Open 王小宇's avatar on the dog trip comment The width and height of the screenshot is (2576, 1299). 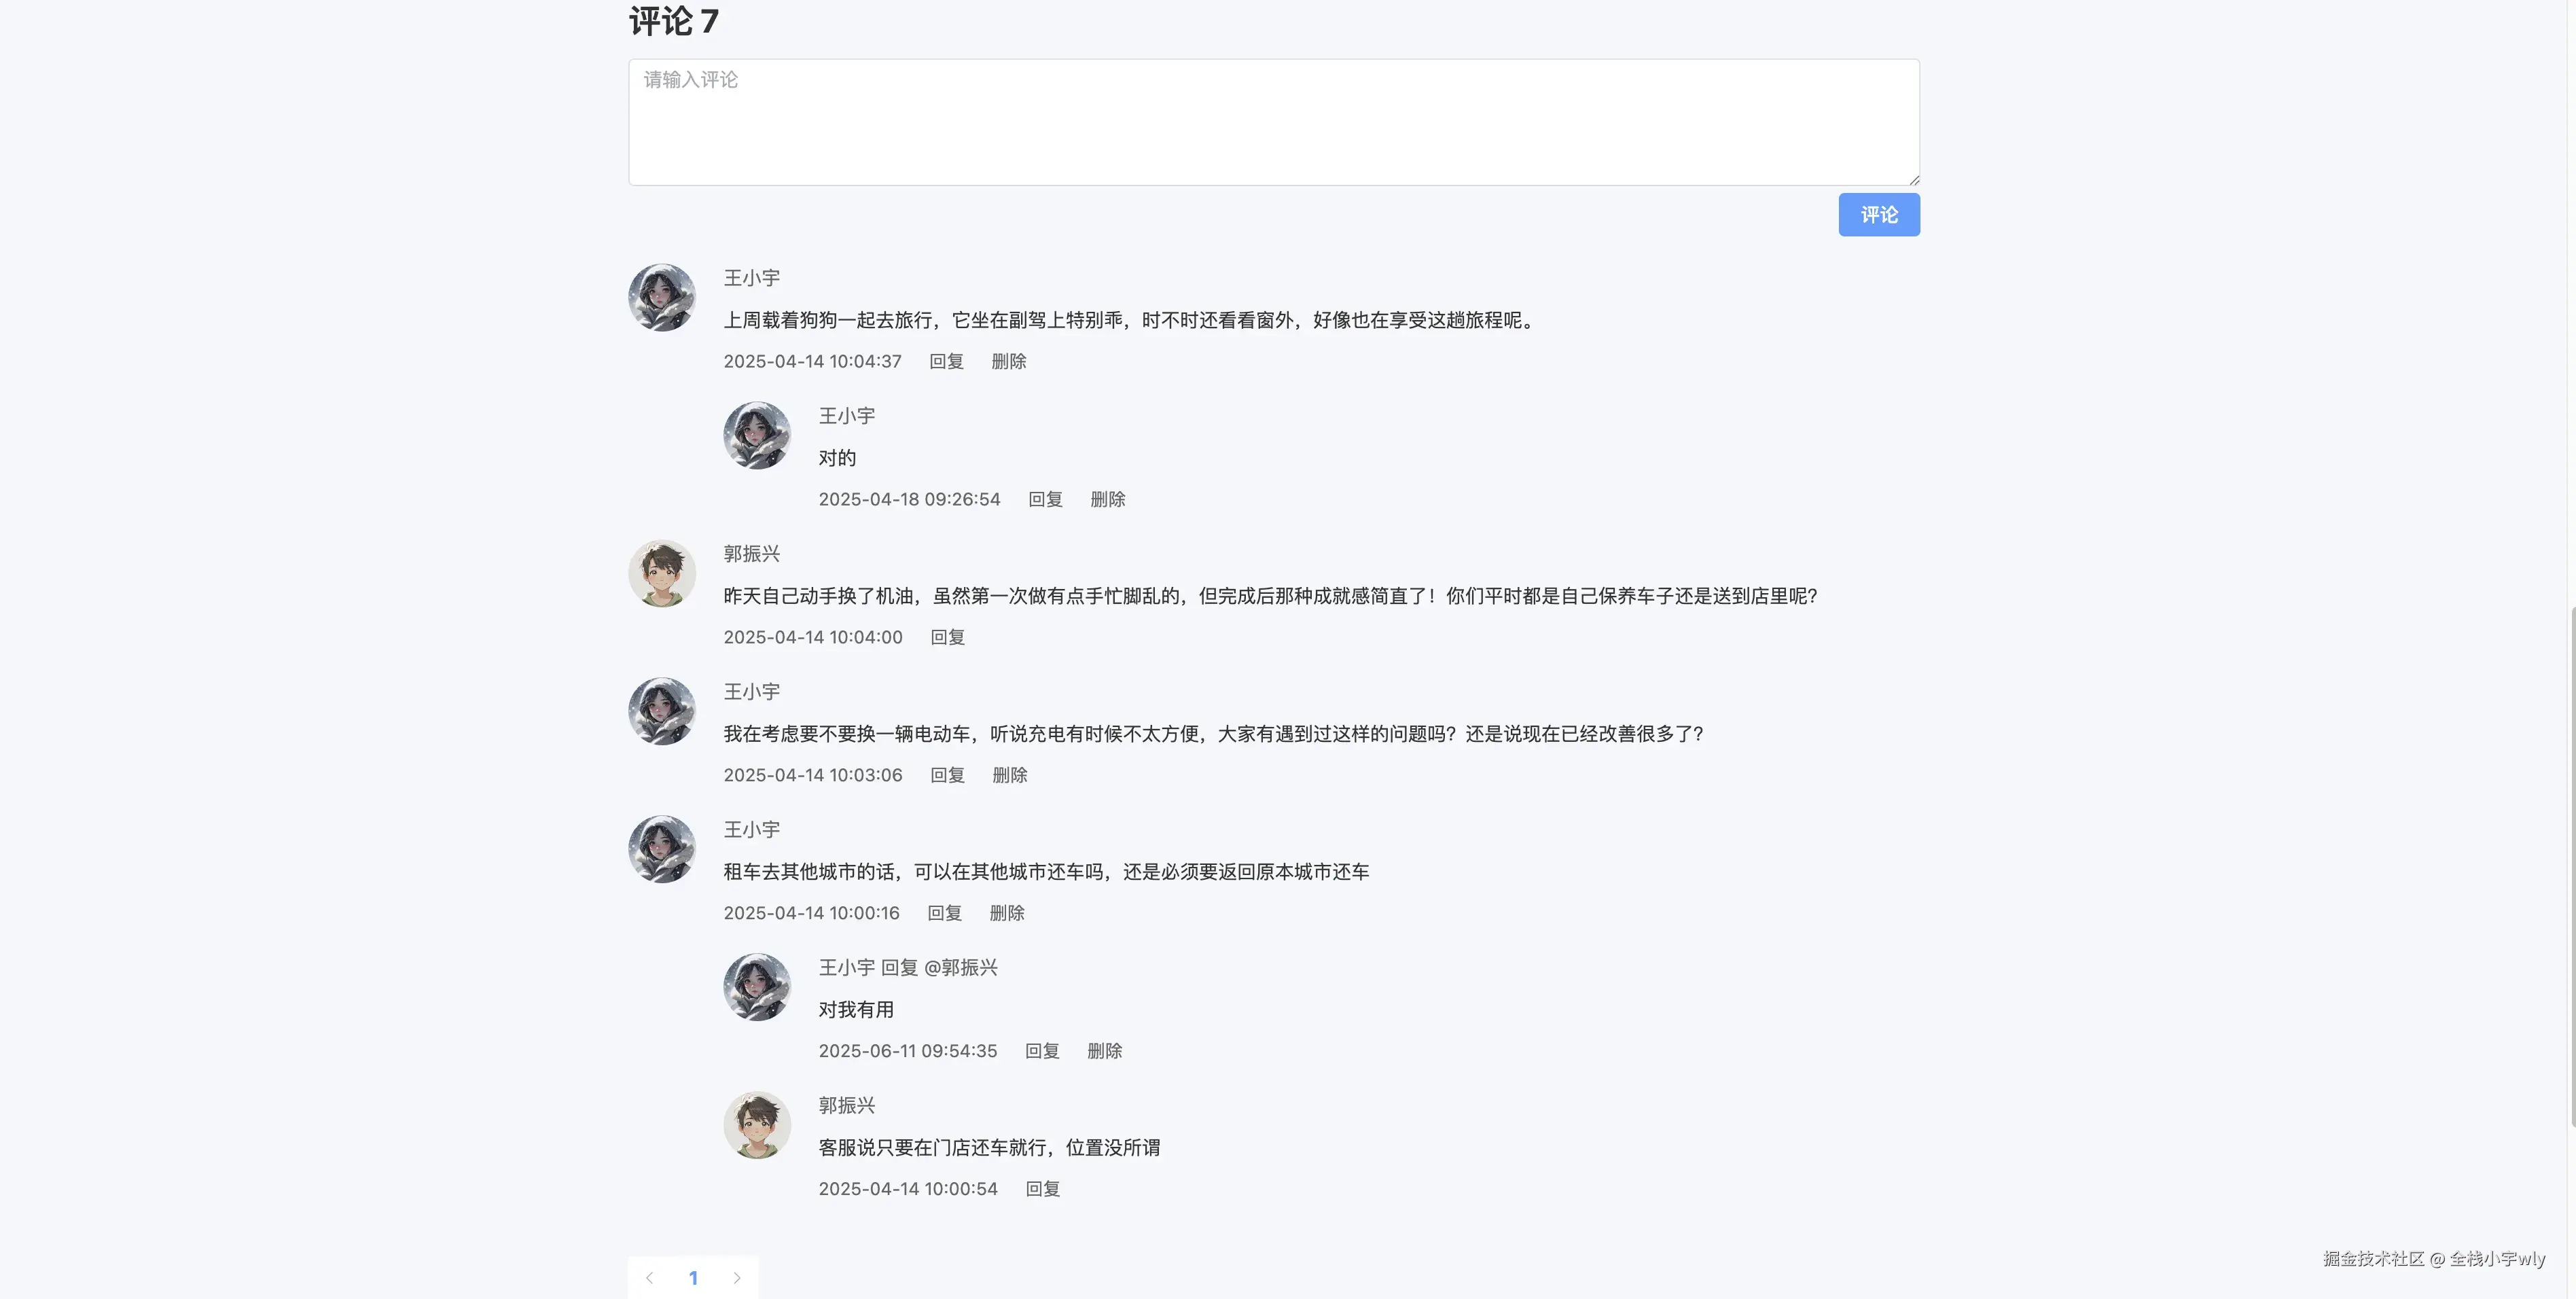point(661,298)
